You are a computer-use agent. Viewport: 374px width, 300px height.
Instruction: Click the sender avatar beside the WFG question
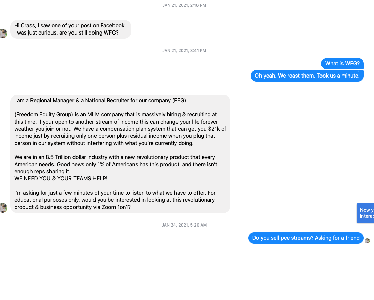point(3,34)
